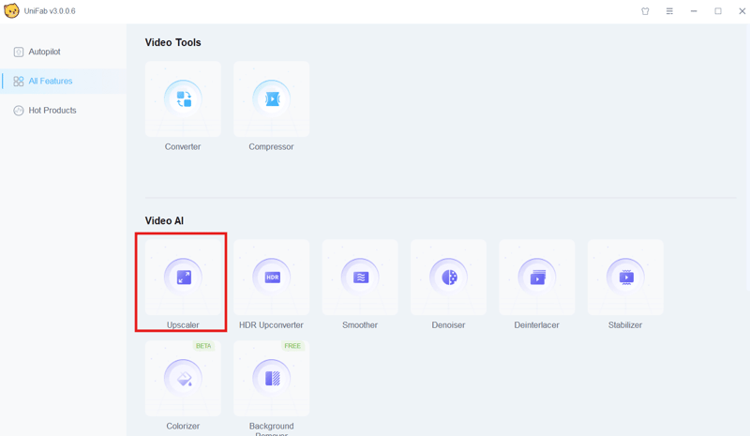
Task: Select the Upscaler AI feature
Action: click(183, 277)
